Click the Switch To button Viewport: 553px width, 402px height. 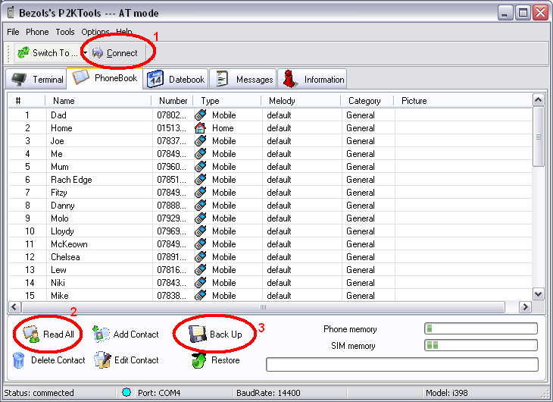pyautogui.click(x=48, y=53)
